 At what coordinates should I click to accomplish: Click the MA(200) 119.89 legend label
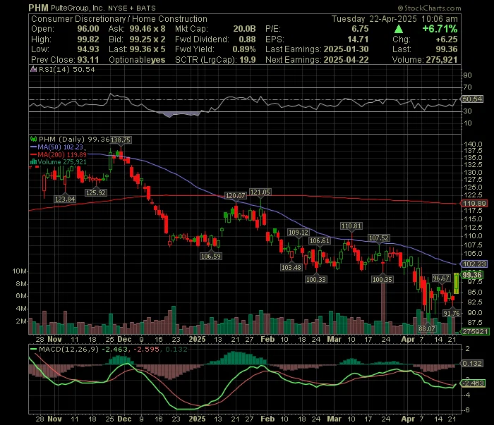click(62, 154)
